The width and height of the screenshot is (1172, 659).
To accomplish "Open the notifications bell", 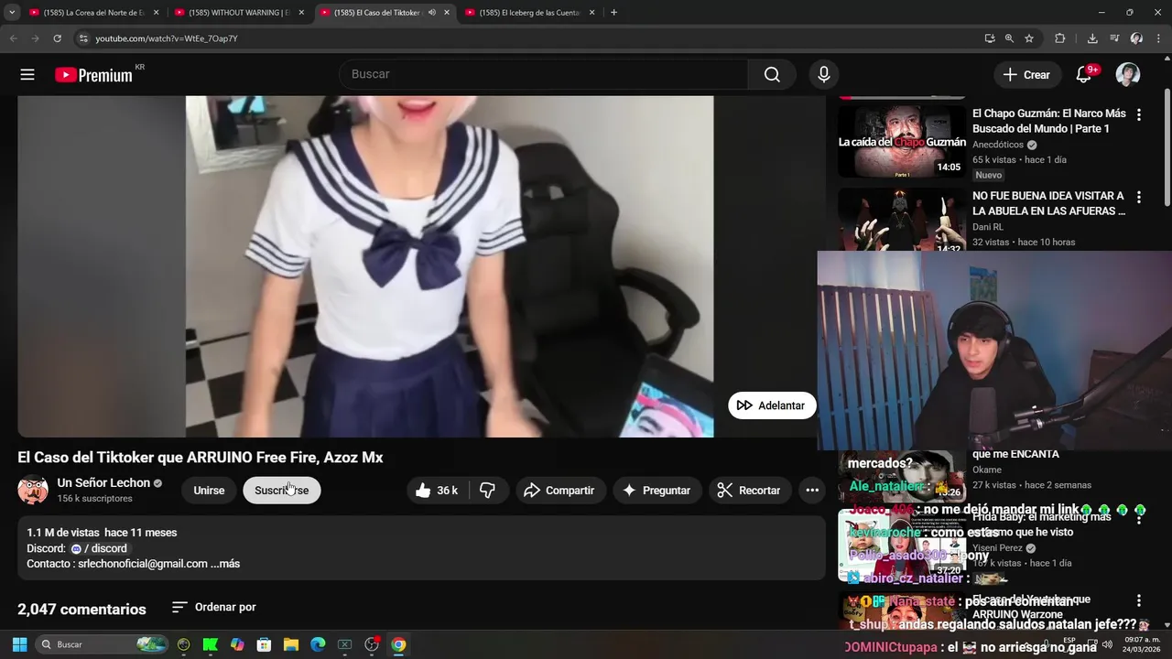I will click(x=1084, y=75).
